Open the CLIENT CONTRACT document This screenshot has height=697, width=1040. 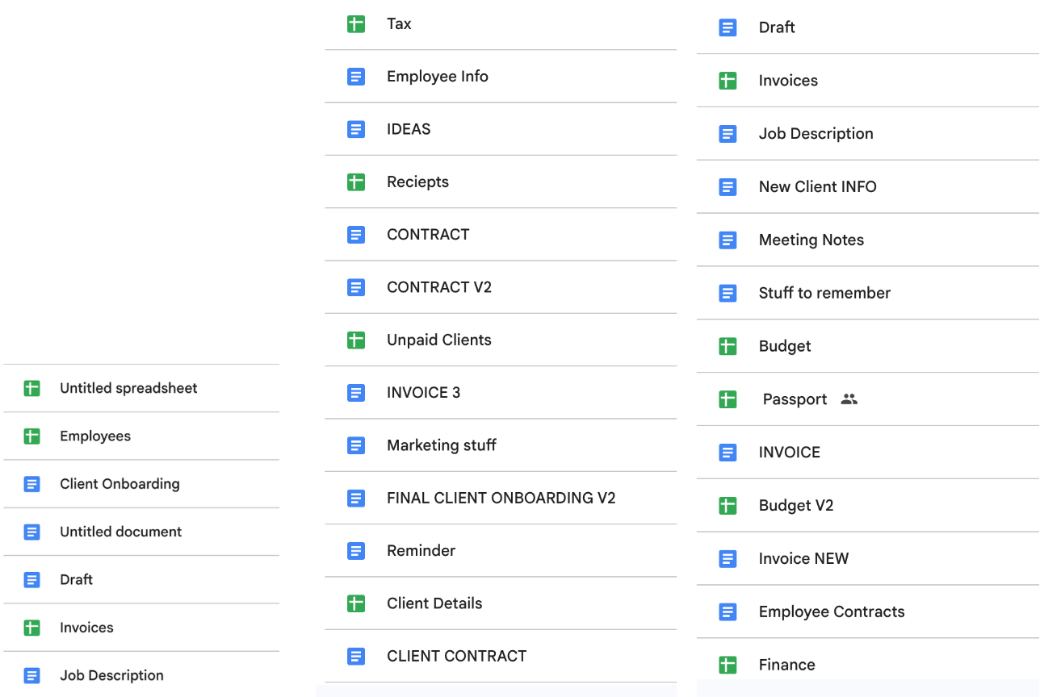[x=457, y=656]
